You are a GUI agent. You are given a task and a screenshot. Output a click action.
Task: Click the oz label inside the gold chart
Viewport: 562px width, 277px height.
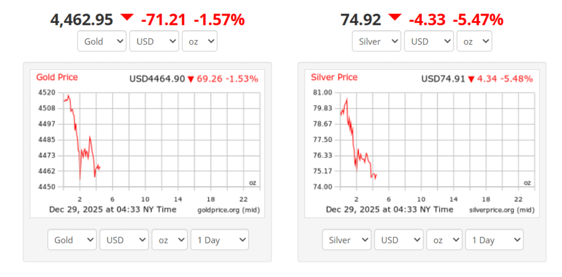[x=252, y=182]
